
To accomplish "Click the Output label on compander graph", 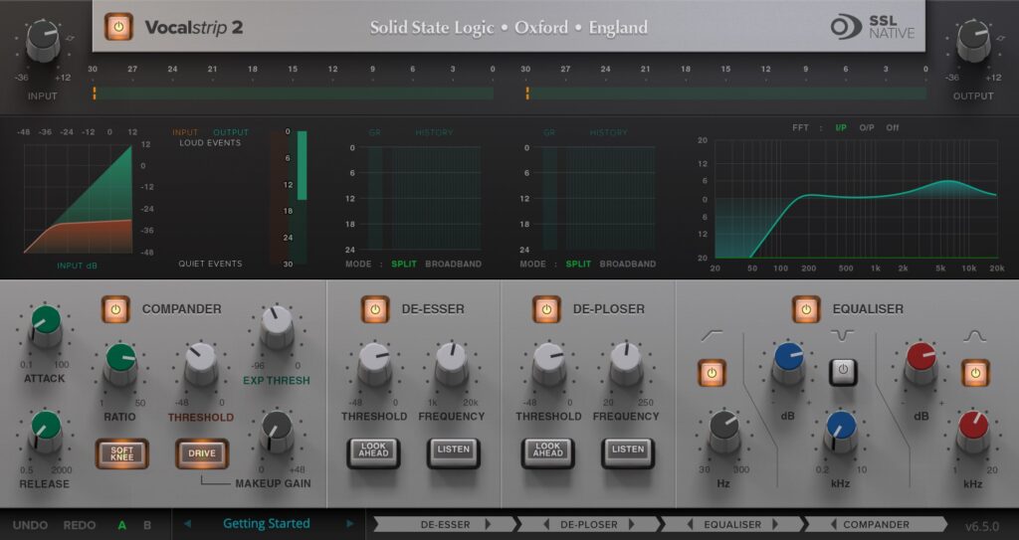I will 231,132.
